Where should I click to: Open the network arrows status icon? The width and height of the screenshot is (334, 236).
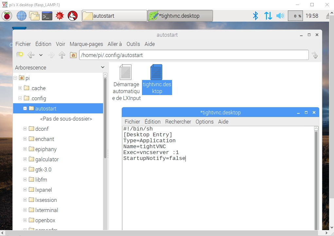click(x=268, y=16)
